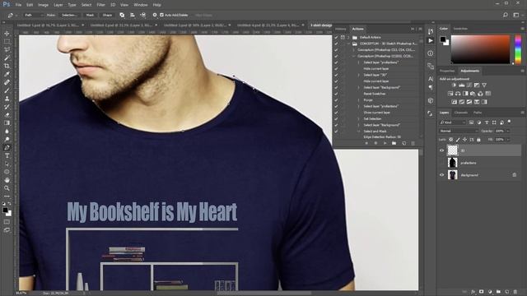This screenshot has height=296, width=527.
Task: Click the Create new set folder icon in Actions
Action: click(x=394, y=143)
